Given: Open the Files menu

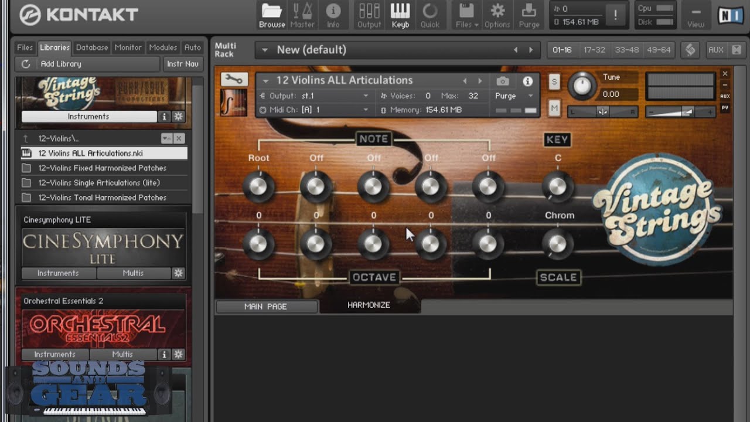Looking at the screenshot, I should click(467, 15).
